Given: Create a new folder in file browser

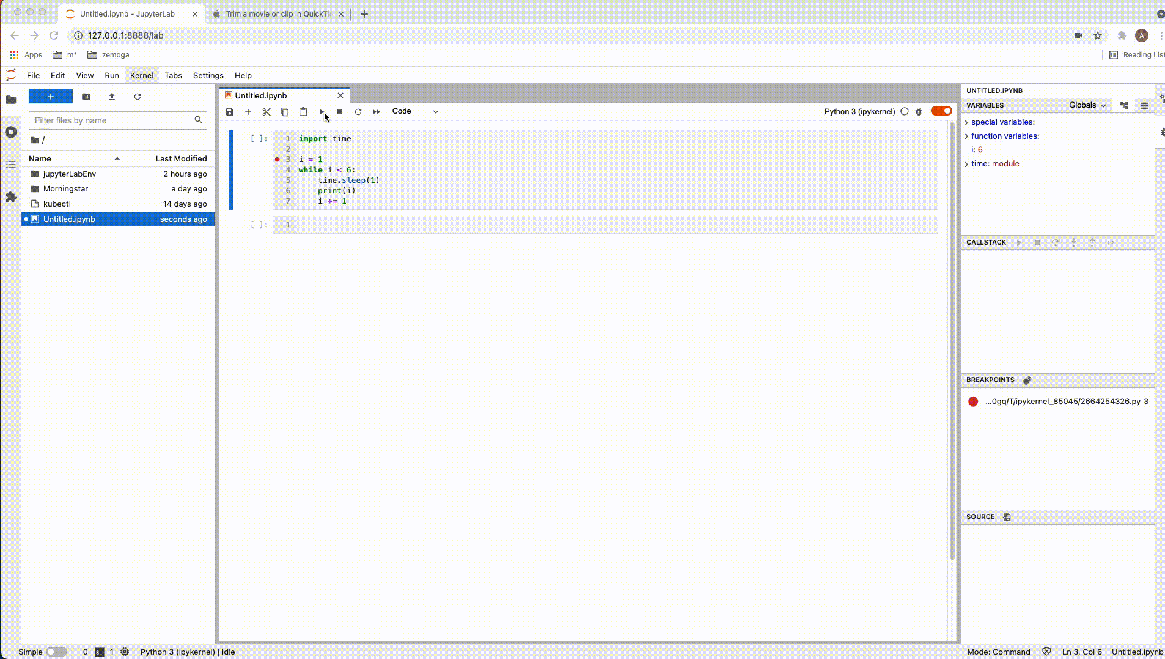Looking at the screenshot, I should tap(86, 97).
